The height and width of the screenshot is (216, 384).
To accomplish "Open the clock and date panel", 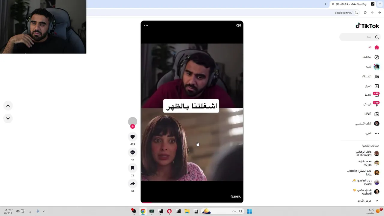I will [x=8, y=211].
